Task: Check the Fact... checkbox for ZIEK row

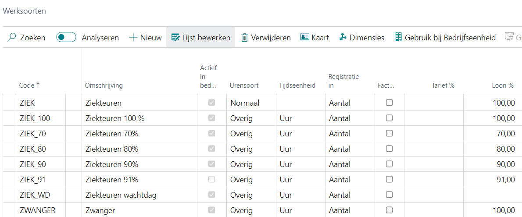Action: 389,103
